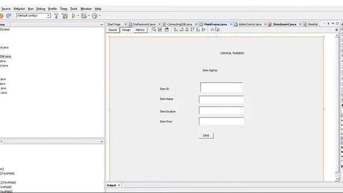
Task: Switch to the AdminControl.java tab
Action: tap(250, 24)
